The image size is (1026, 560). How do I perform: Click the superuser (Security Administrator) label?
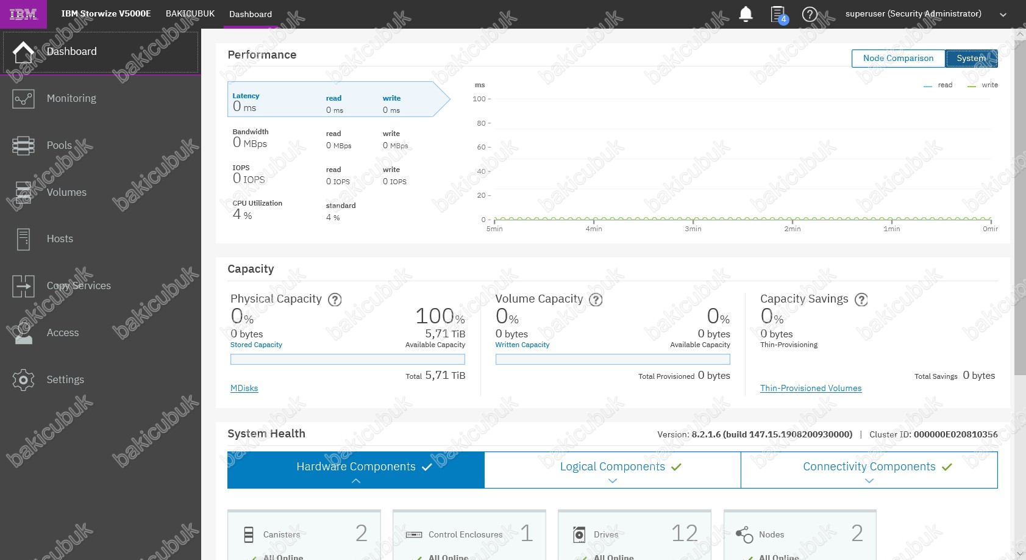pos(913,13)
